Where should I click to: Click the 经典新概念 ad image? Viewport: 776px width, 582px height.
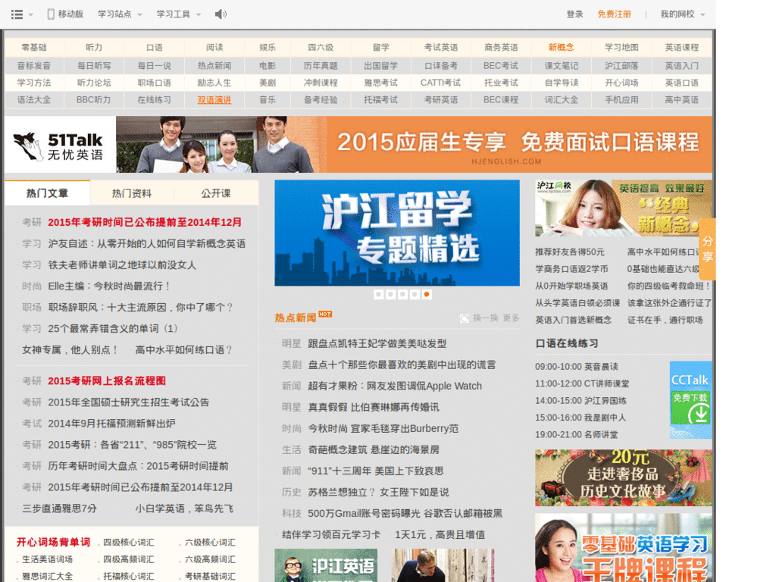[x=624, y=208]
